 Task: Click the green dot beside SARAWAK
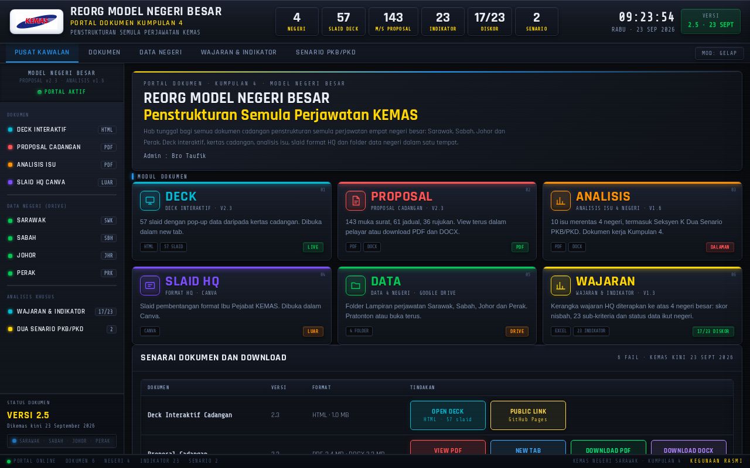[10, 221]
